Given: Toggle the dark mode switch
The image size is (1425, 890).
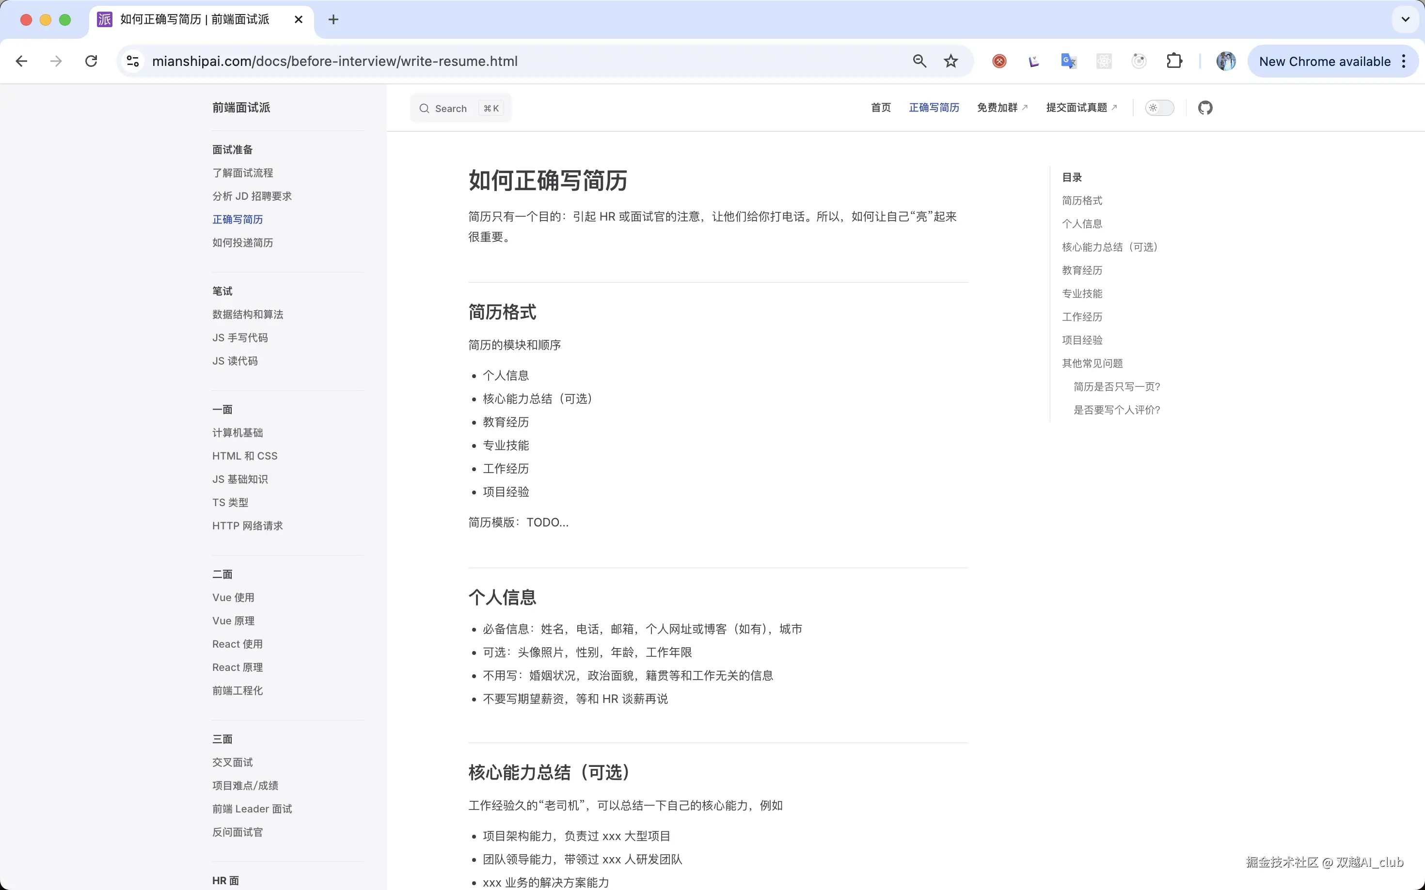Looking at the screenshot, I should click(1159, 108).
